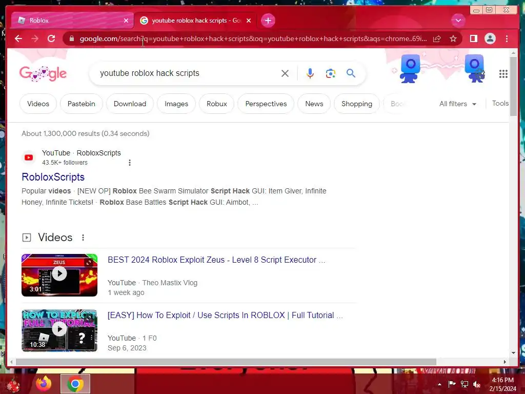Close the Google search tab
Screen dimensions: 525x394
coord(249,21)
